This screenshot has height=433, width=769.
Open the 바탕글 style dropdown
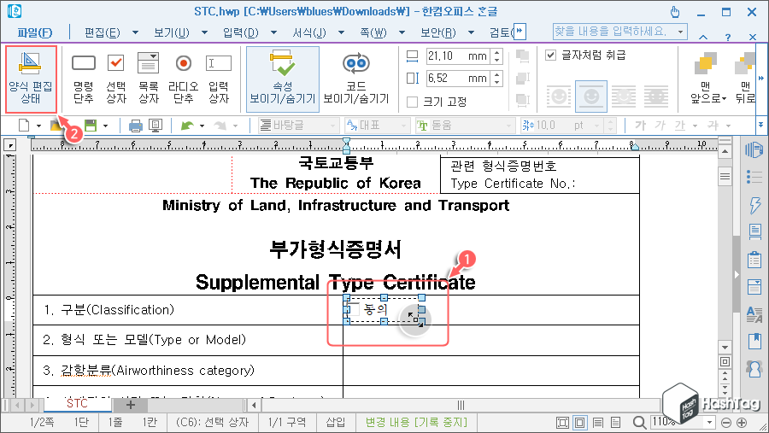pos(333,126)
